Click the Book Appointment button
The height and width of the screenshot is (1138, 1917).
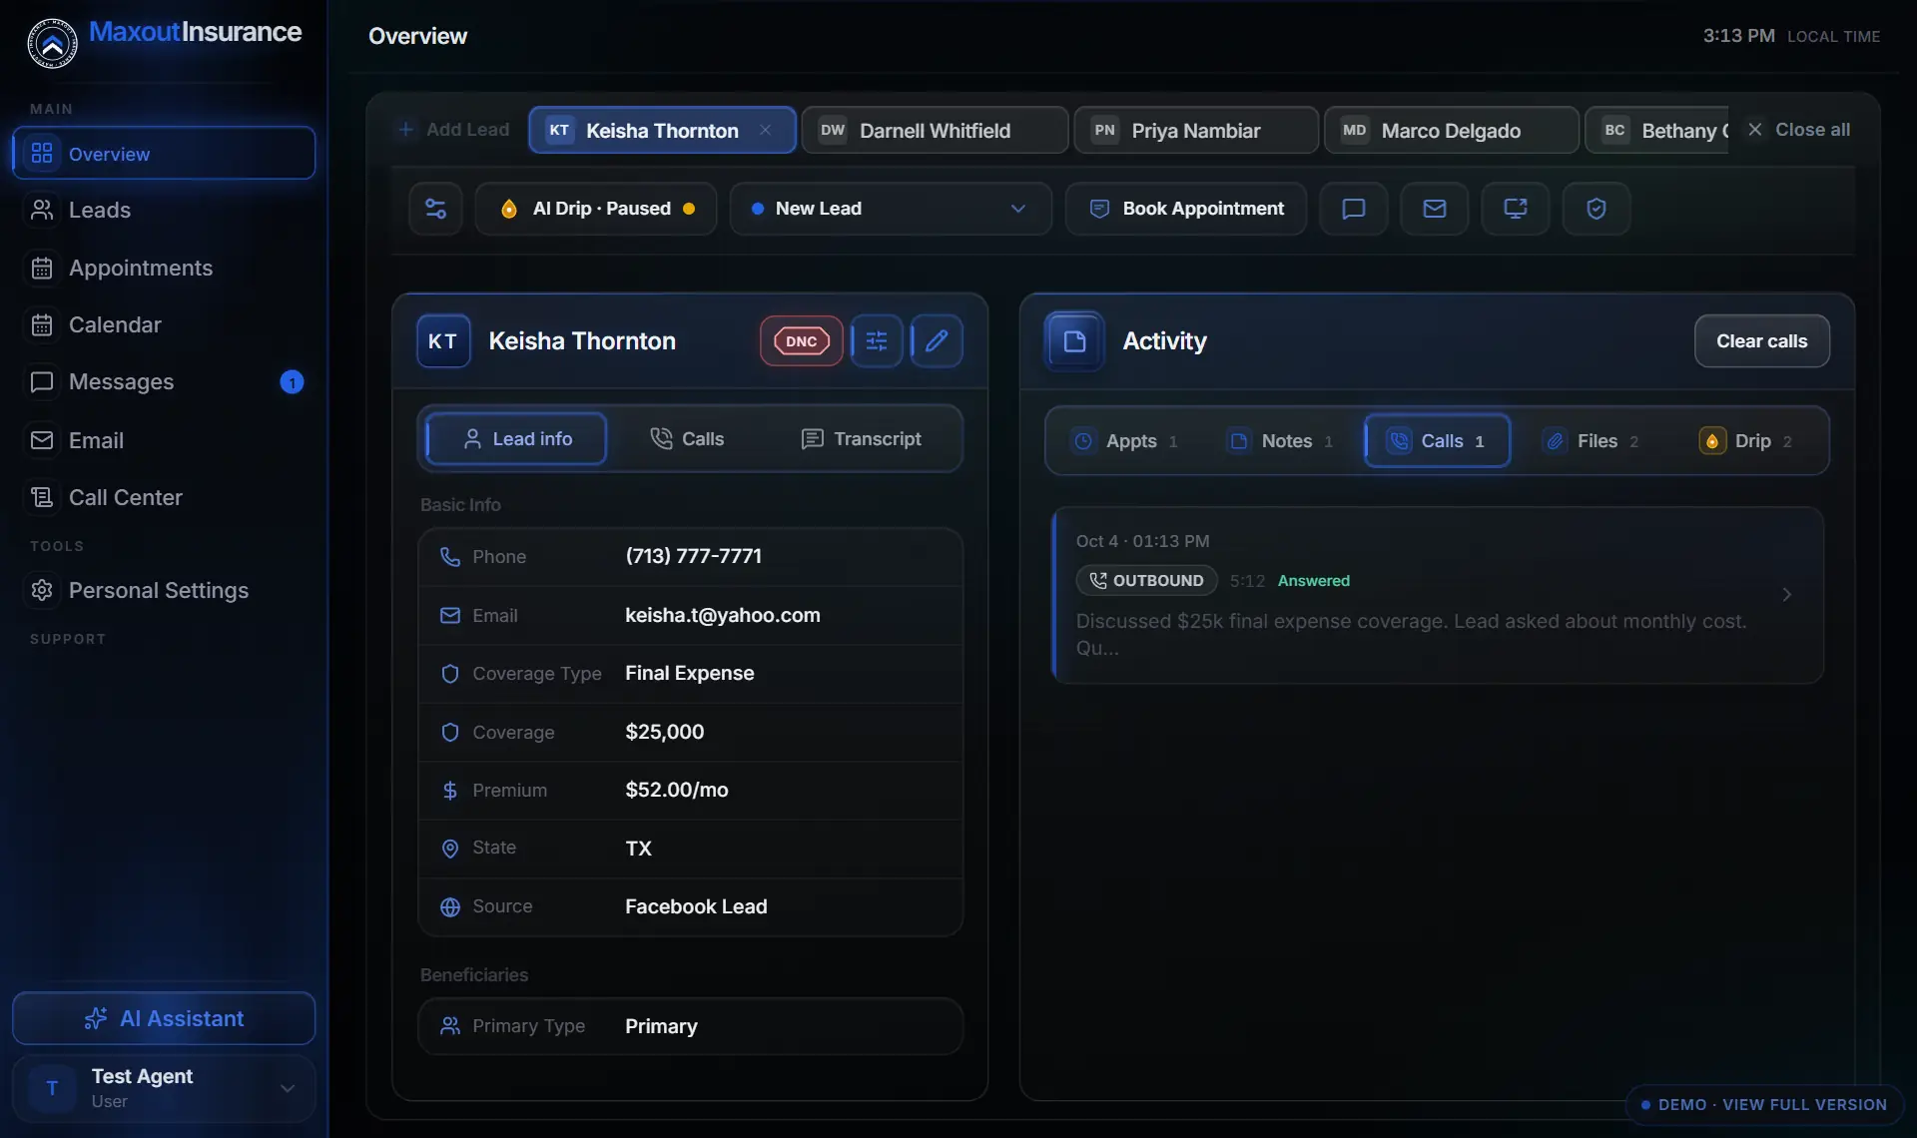coord(1186,209)
